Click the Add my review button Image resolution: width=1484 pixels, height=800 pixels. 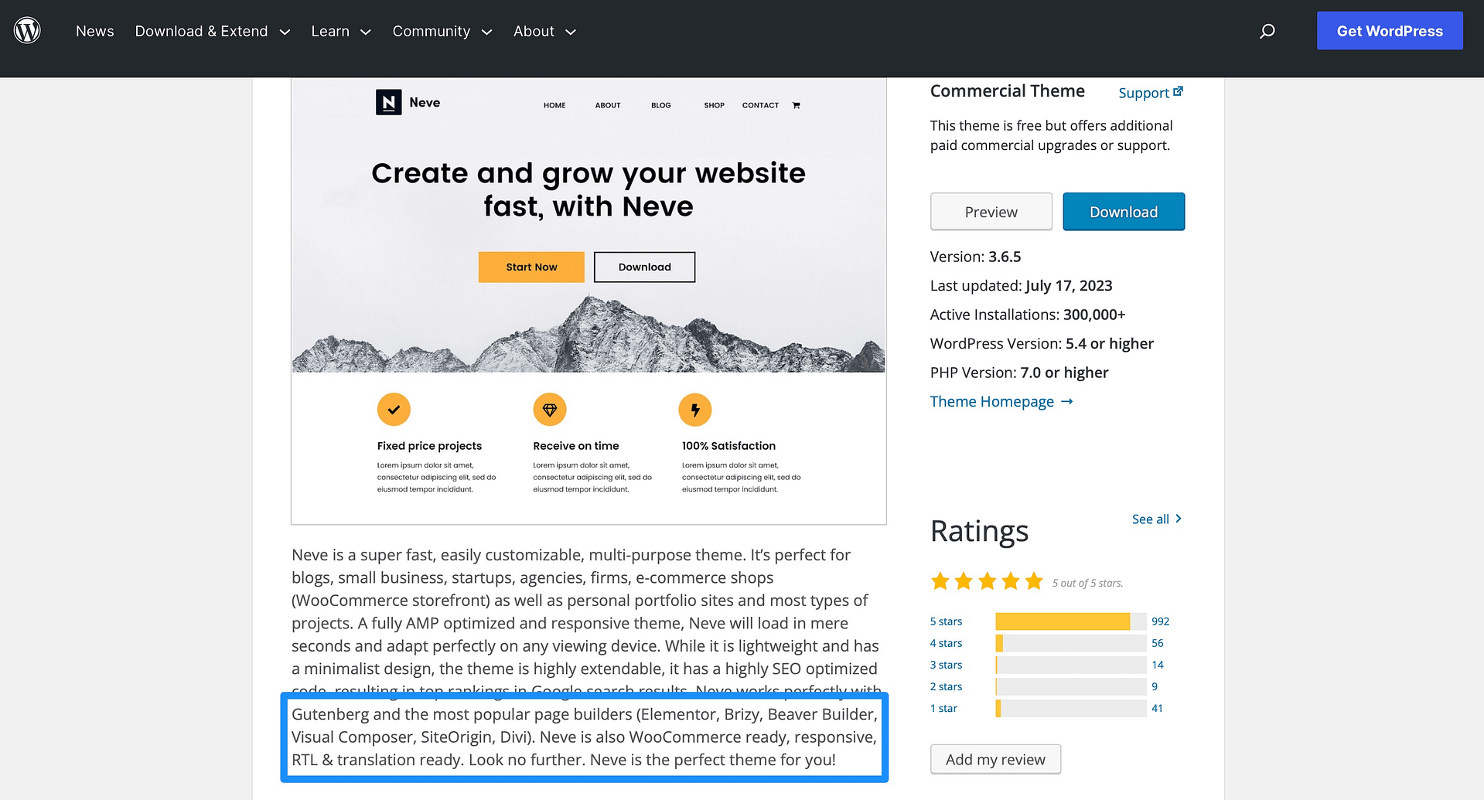(x=995, y=759)
